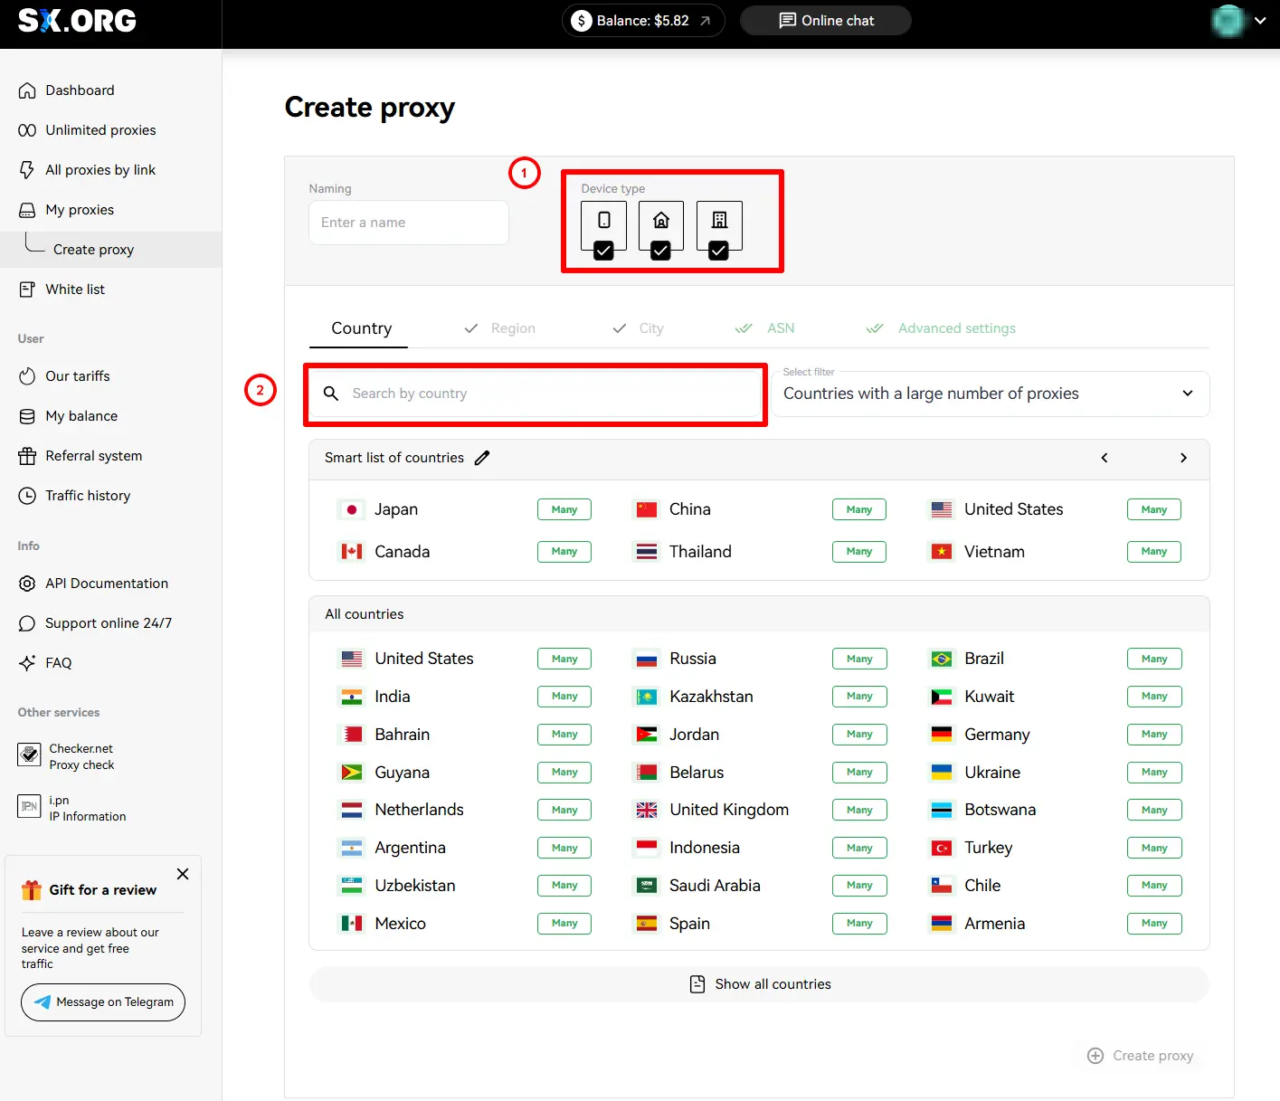1280x1101 pixels.
Task: Open My proxies in sidebar
Action: click(x=80, y=210)
